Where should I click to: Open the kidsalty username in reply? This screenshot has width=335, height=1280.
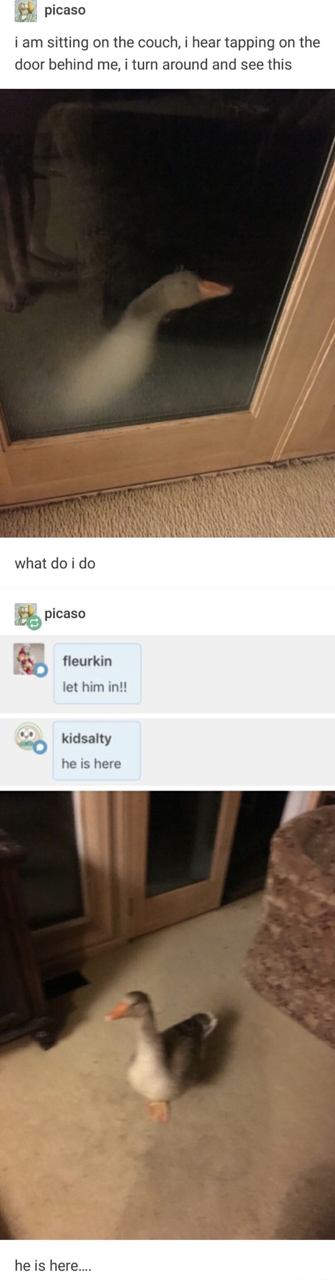87,738
